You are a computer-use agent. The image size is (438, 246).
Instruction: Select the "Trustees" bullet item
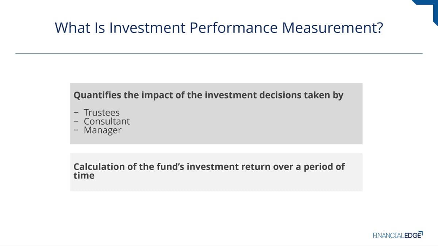point(102,113)
